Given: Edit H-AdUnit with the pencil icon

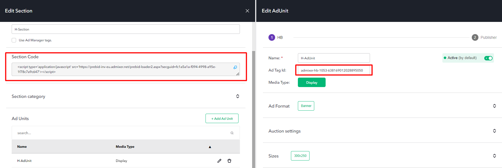Looking at the screenshot, I should [219, 161].
